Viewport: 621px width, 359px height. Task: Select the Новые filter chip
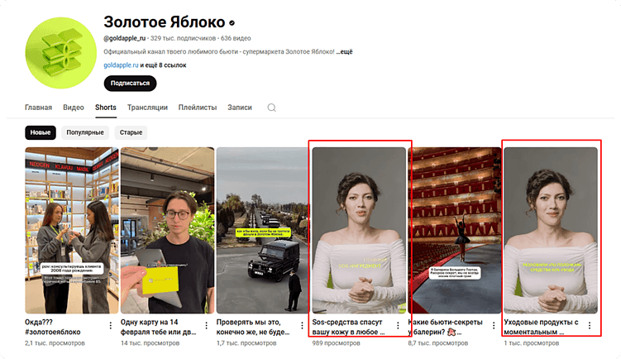click(x=41, y=132)
